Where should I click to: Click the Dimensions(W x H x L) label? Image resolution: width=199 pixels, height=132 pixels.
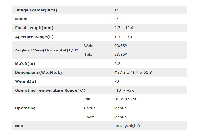(x=38, y=73)
